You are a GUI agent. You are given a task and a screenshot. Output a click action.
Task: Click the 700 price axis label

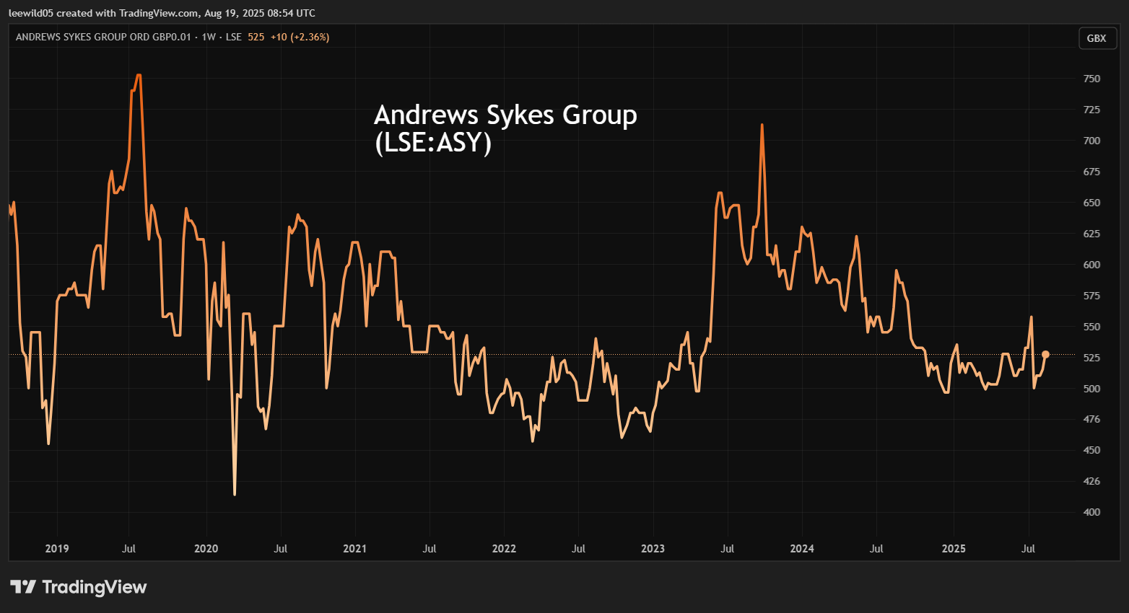click(1091, 141)
